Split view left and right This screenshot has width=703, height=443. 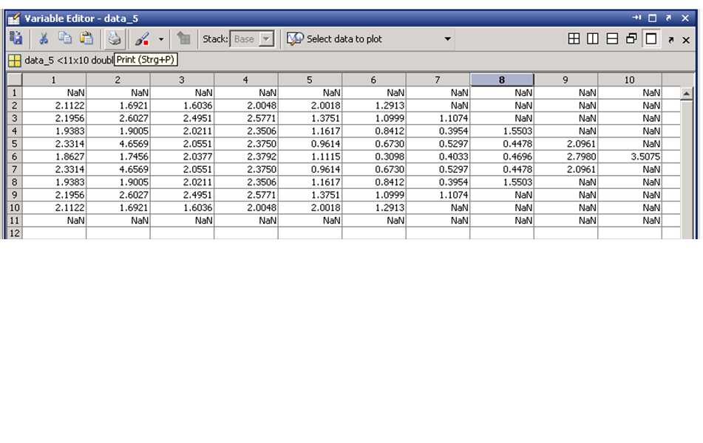593,39
